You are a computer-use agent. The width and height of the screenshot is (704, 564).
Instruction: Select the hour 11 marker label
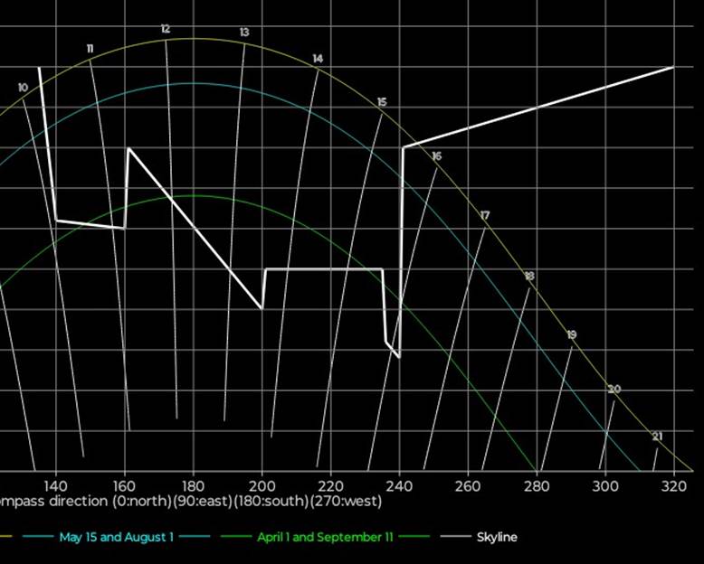(x=90, y=48)
